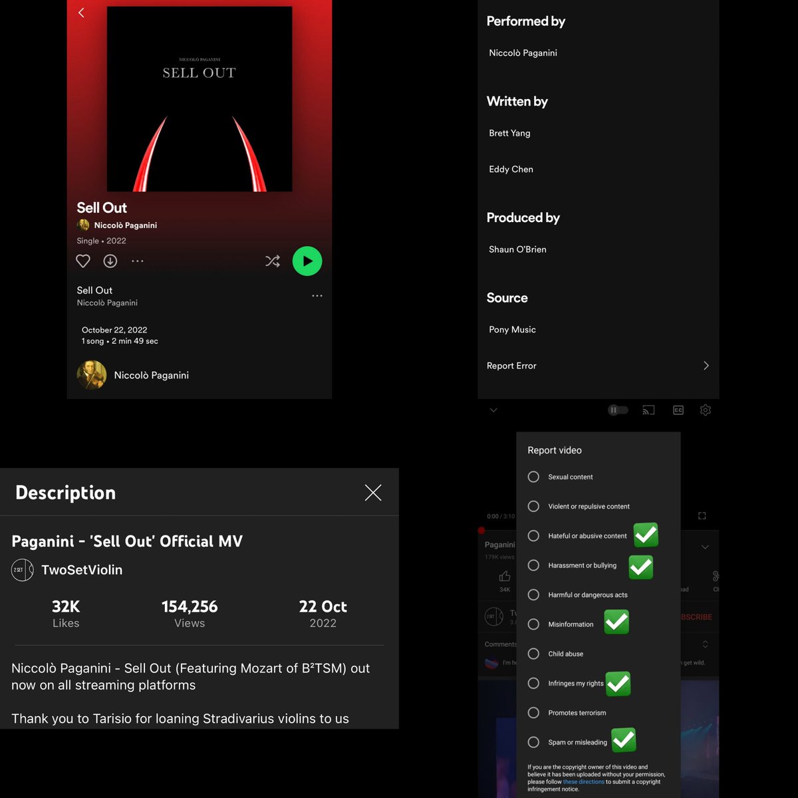The width and height of the screenshot is (798, 798).
Task: Like the YouTube video with the thumbs-up
Action: coord(505,576)
